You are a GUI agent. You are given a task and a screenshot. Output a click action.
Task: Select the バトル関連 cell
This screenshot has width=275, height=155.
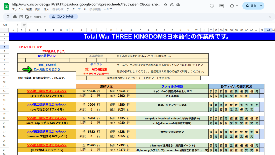coord(172,96)
